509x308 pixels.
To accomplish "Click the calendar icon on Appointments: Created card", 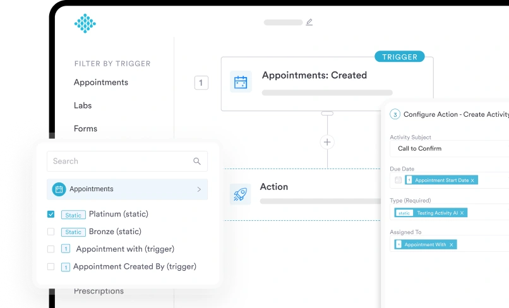I will pyautogui.click(x=241, y=82).
